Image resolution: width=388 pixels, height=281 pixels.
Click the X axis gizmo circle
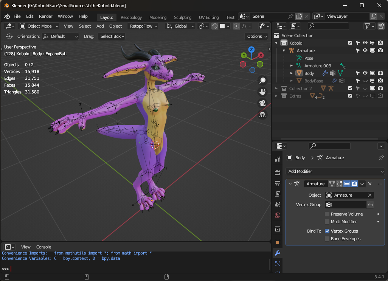coord(261,55)
